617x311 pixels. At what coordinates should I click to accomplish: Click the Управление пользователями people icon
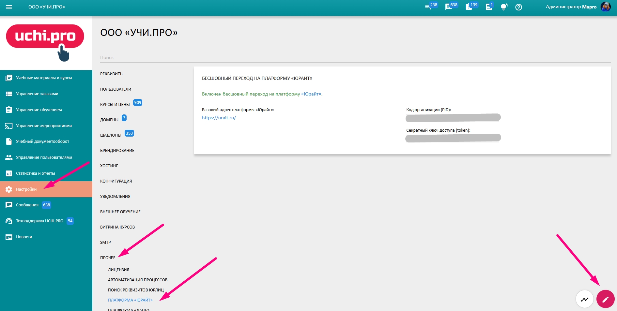pyautogui.click(x=9, y=157)
